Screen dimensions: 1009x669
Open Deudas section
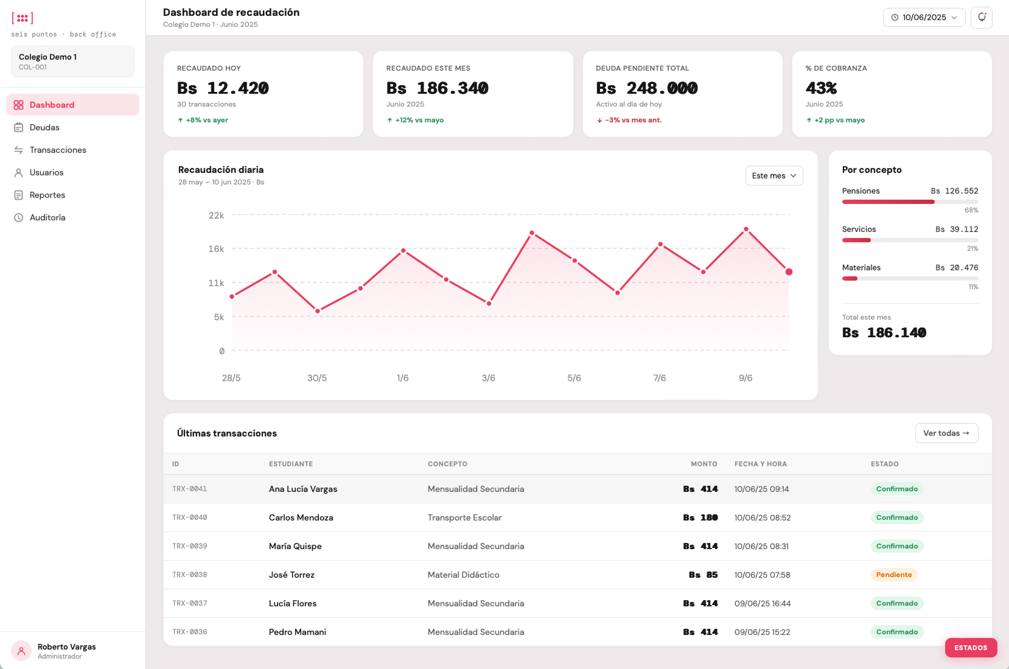72,127
